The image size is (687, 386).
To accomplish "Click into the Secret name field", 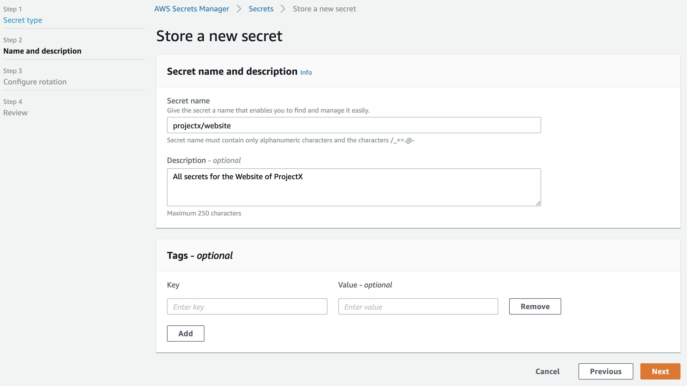I will click(x=354, y=125).
